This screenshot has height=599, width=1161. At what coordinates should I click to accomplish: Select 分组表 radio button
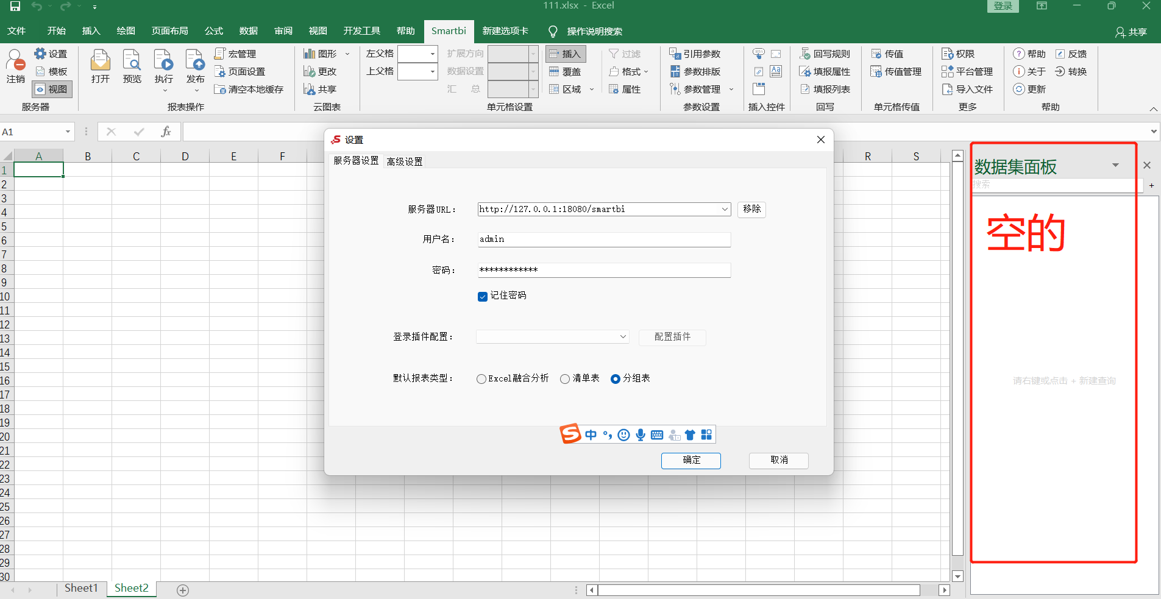616,379
